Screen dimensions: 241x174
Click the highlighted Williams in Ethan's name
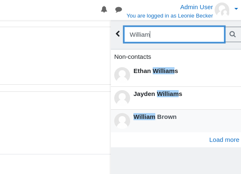165,71
